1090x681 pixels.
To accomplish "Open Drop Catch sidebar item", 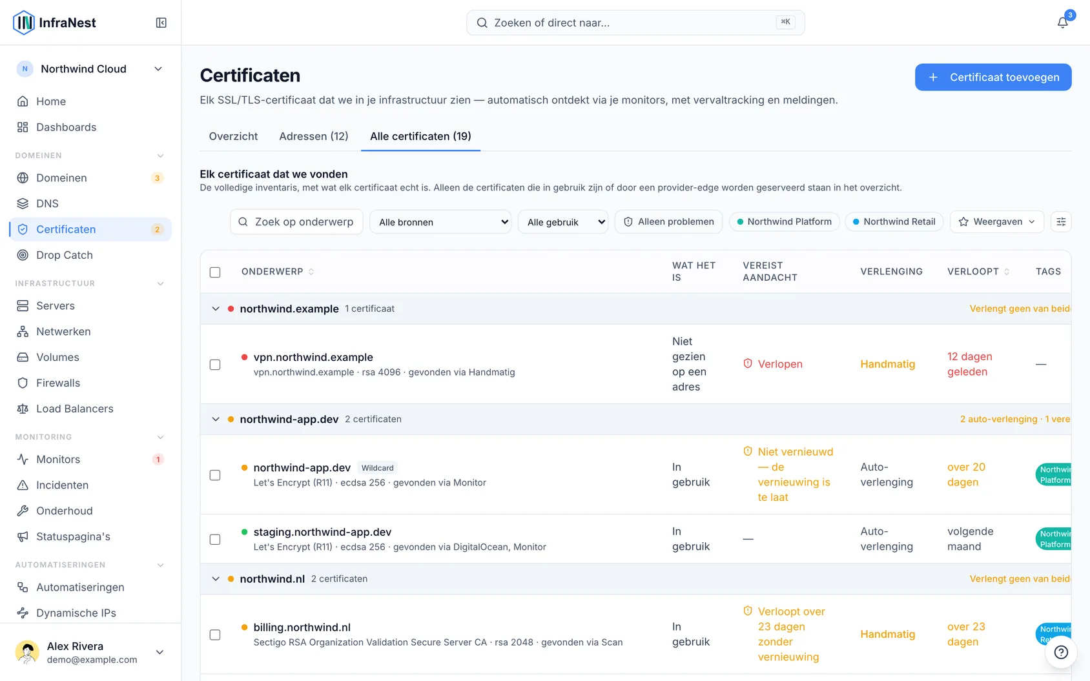I will coord(90,255).
